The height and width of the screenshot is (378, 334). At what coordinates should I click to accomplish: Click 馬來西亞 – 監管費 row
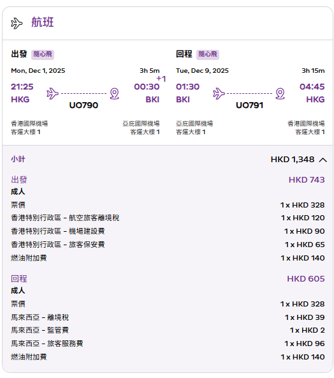[x=168, y=330]
